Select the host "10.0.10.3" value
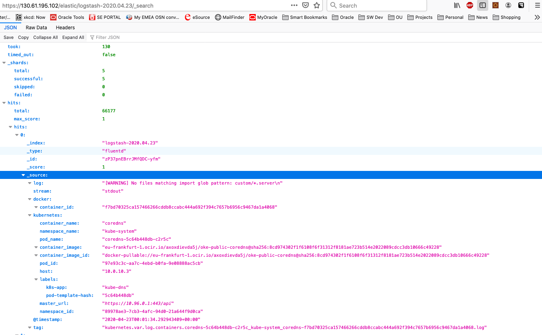The width and height of the screenshot is (542, 335). coord(117,271)
